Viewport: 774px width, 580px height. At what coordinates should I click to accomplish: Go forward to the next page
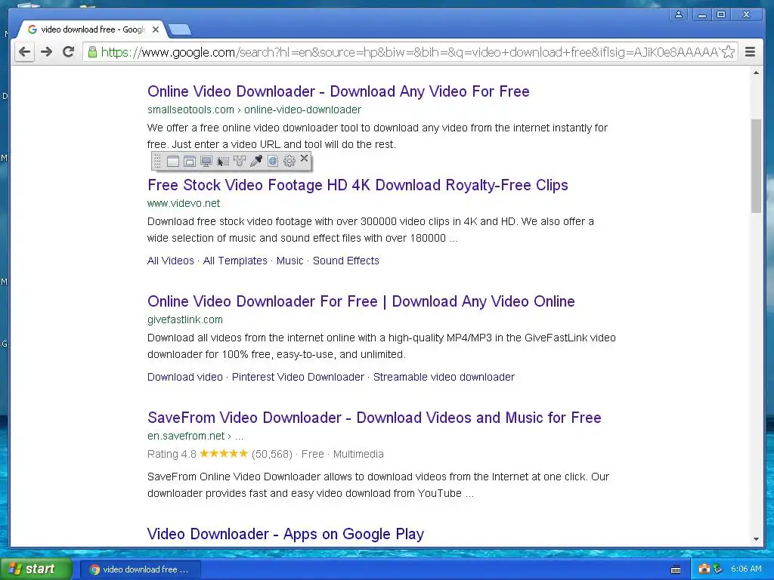click(46, 52)
